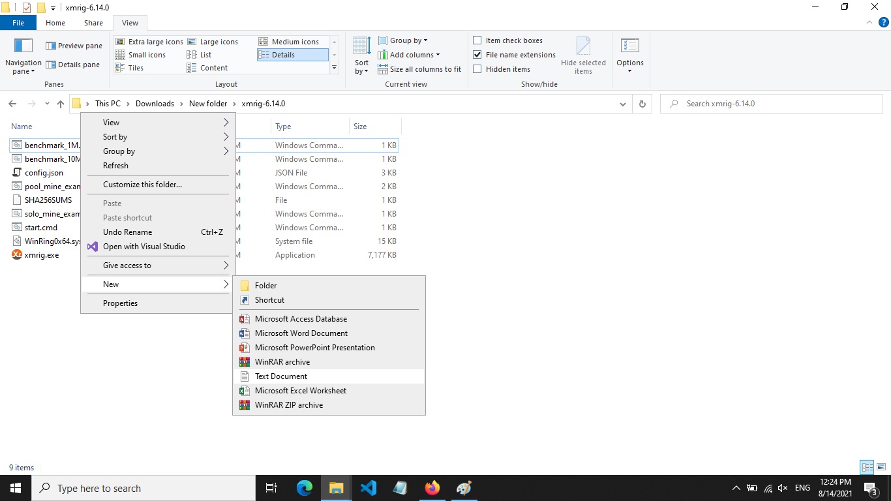The image size is (891, 501).
Task: Open the File tab
Action: pyautogui.click(x=18, y=23)
